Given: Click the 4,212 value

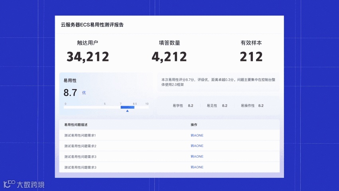Looking at the screenshot, I should [169, 57].
